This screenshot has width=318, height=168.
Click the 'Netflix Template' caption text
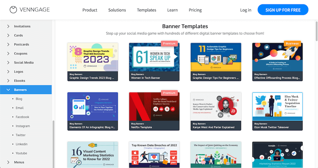(142, 127)
